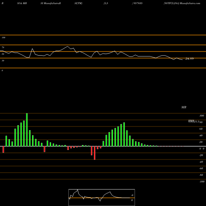Click the latest RSI value label at line end
This screenshot has height=206, width=206.
point(190,59)
